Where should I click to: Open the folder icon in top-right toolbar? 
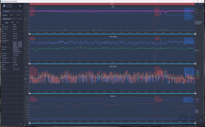[x=200, y=4]
